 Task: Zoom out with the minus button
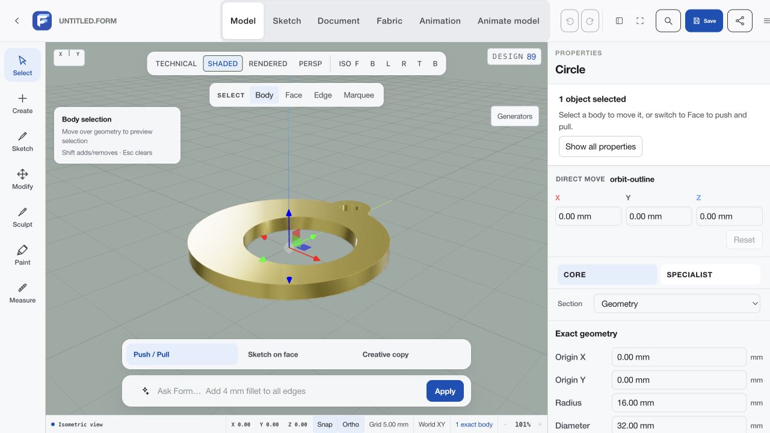click(x=505, y=425)
